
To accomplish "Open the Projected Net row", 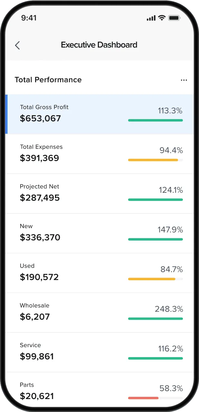I will (x=100, y=193).
